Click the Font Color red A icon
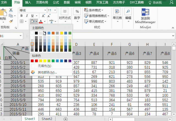 41,21
